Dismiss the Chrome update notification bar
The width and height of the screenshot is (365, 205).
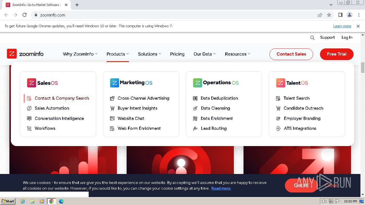coord(358,26)
